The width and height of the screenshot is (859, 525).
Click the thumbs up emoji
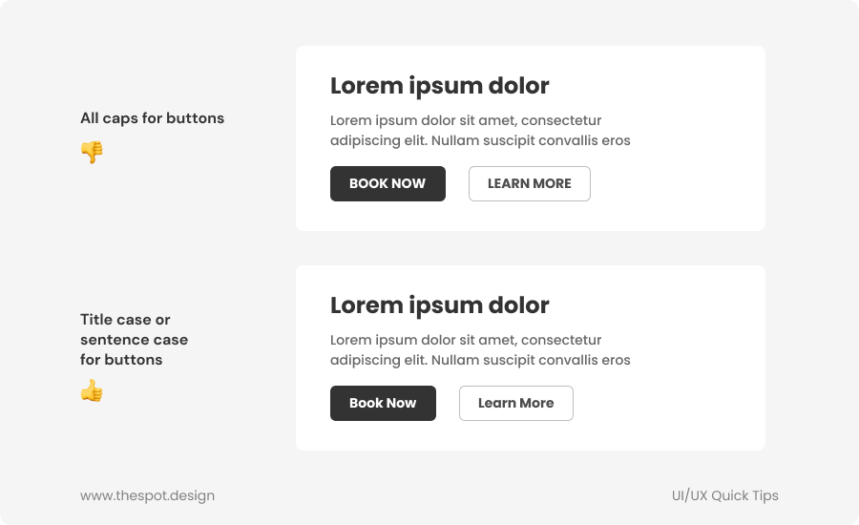tap(92, 390)
